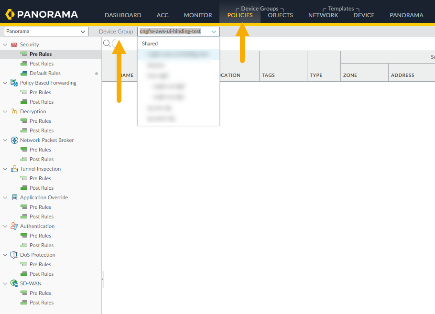Click the Security Pre Rules row icon
This screenshot has width=435, height=314.
click(24, 54)
